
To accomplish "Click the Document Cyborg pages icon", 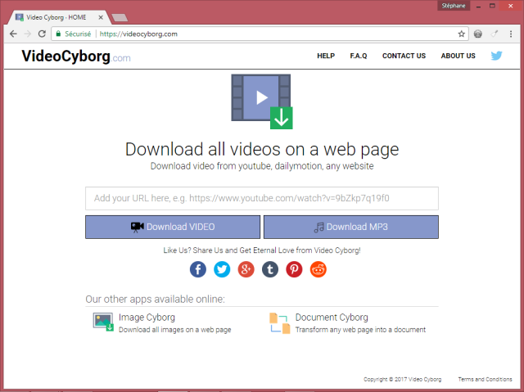I will [280, 323].
